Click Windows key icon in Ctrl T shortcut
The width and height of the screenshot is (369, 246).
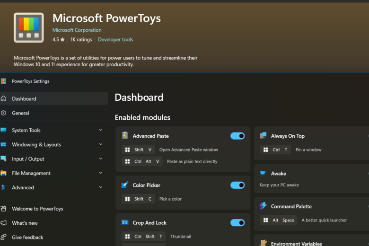[x=266, y=149]
